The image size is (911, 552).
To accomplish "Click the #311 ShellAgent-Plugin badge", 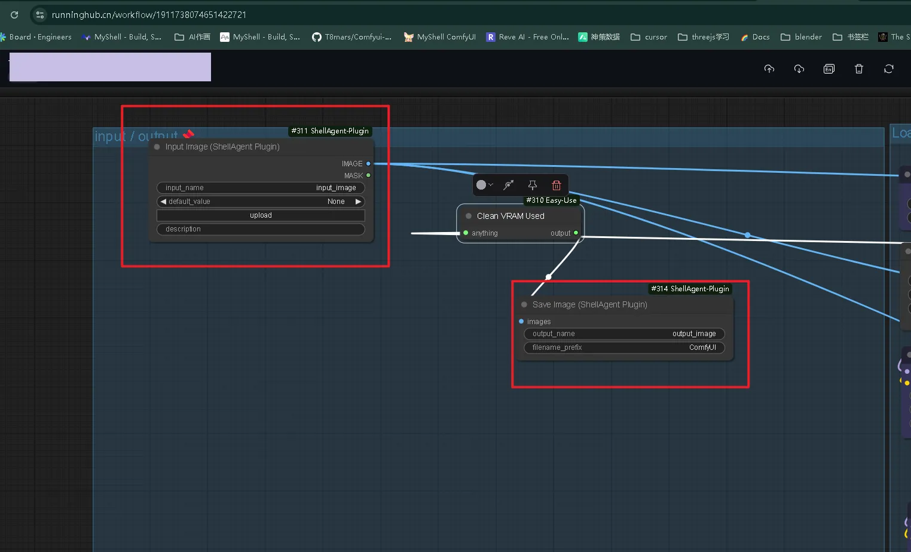I will (330, 131).
